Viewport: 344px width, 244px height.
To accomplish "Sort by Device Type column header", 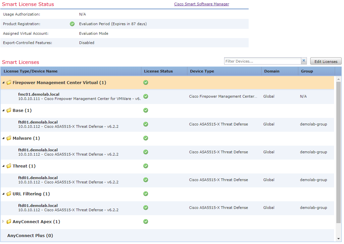I will click(x=224, y=71).
